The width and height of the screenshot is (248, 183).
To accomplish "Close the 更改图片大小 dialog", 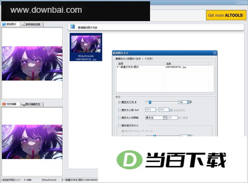I will click(x=215, y=53).
